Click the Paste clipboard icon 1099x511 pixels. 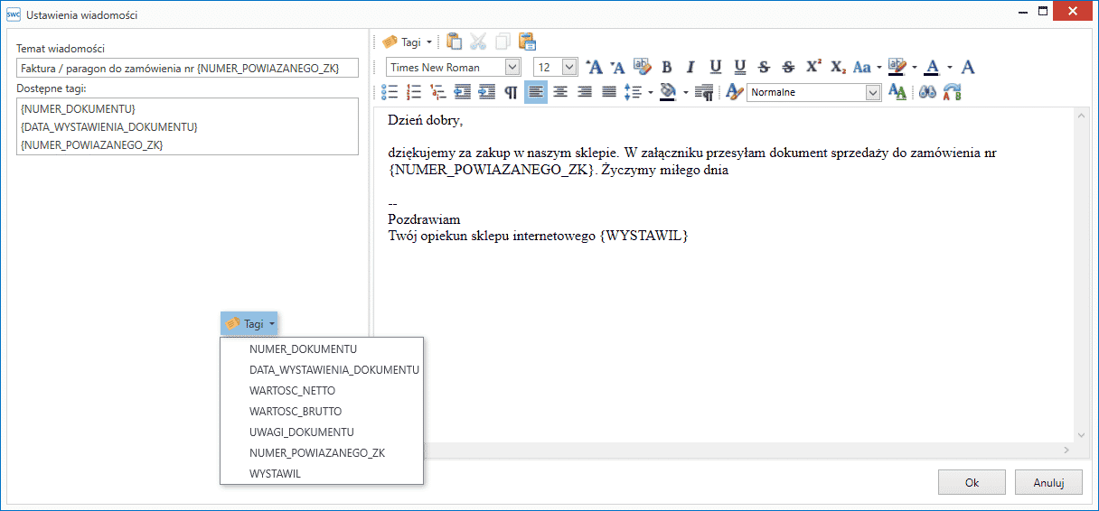pos(455,42)
